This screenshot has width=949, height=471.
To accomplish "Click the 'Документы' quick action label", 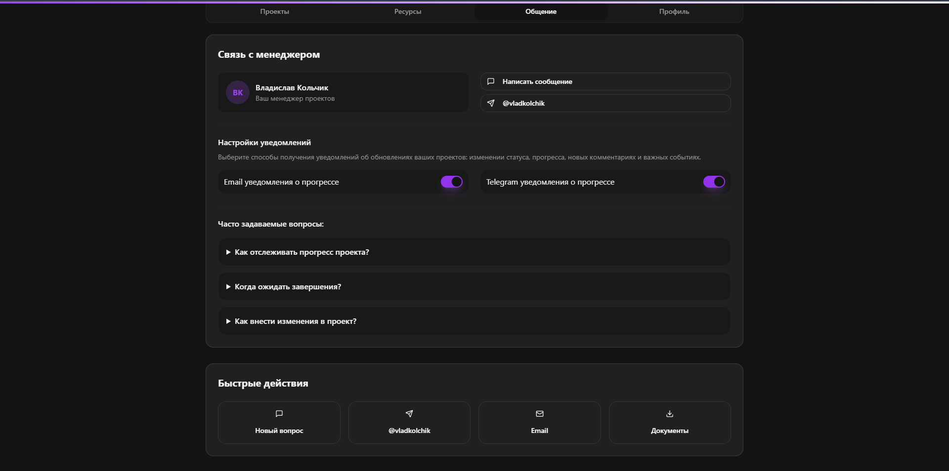I will (670, 431).
